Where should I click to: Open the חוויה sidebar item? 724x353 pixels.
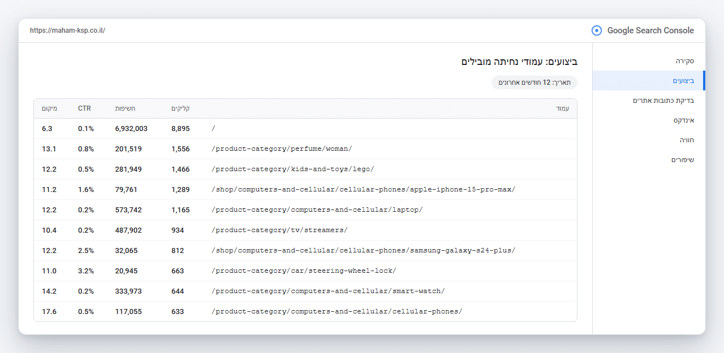649,140
